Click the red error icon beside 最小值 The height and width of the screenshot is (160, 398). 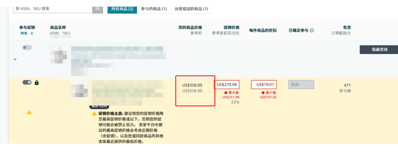[263, 93]
